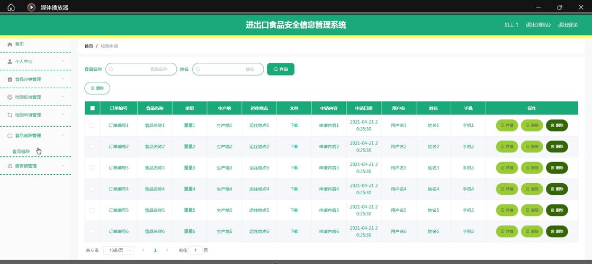Click the person icon for 个人中心
The width and height of the screenshot is (592, 264).
pyautogui.click(x=10, y=62)
